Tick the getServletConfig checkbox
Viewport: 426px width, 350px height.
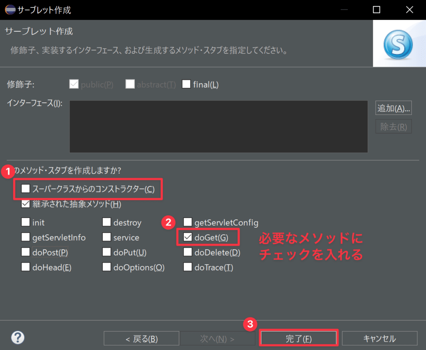point(188,223)
